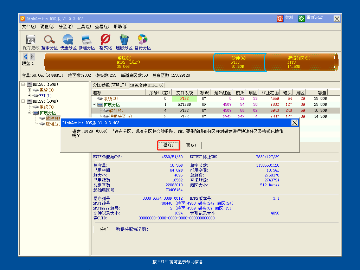Click the EXTEND终止CHS value 7832/127/39
The image size is (360, 270).
point(268,157)
